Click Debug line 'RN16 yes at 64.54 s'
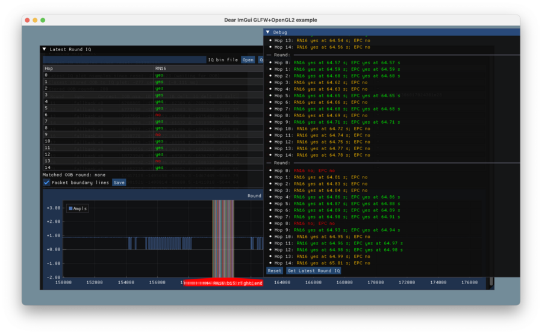The width and height of the screenshot is (542, 334). 323,41
